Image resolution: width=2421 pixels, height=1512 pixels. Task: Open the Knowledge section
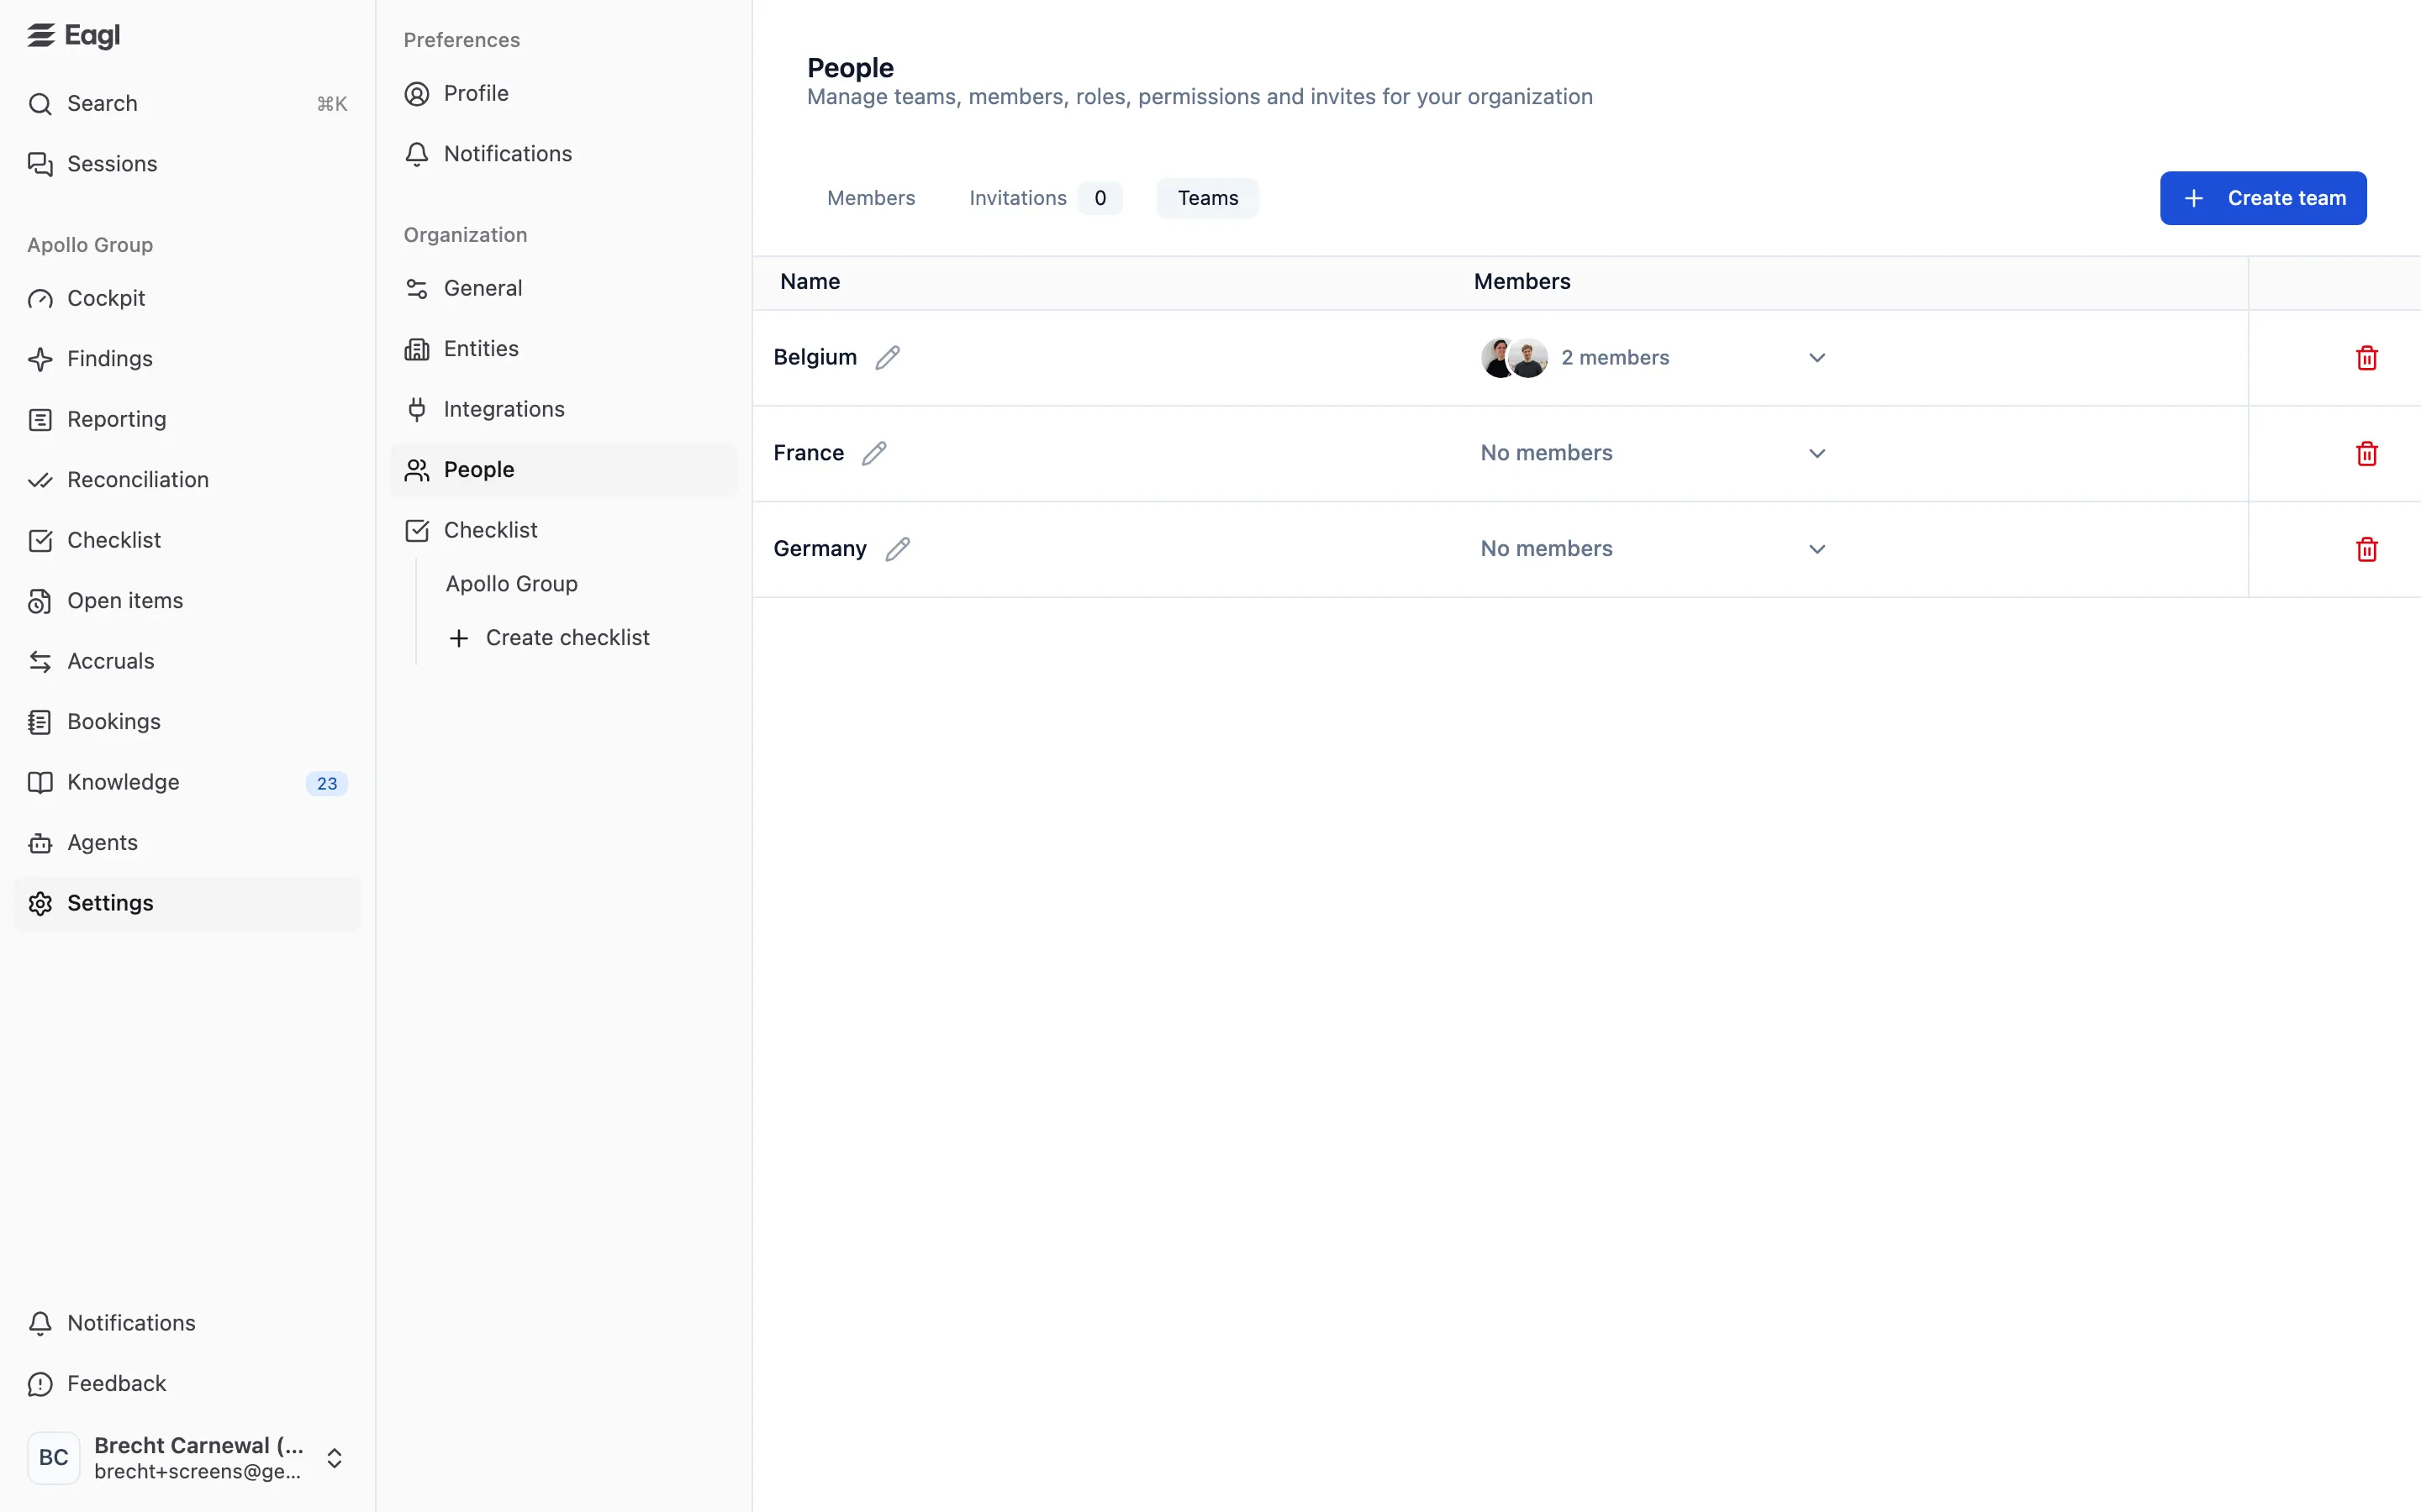(187, 782)
